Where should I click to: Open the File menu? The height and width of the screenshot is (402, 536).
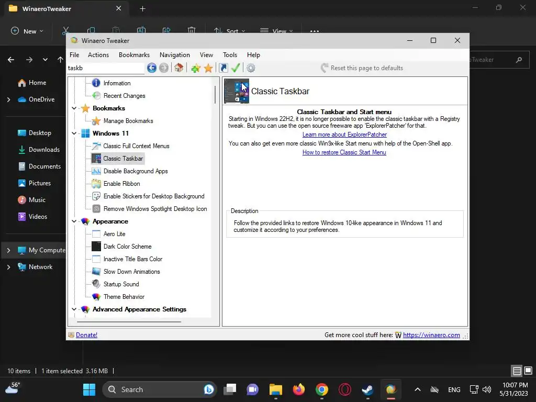coord(74,54)
